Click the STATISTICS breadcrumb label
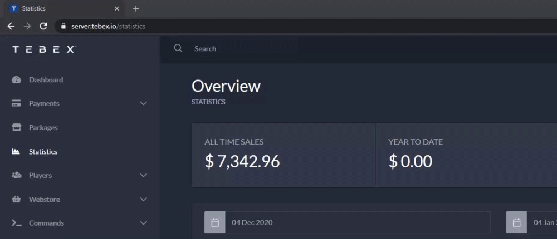This screenshot has width=557, height=239. (208, 102)
